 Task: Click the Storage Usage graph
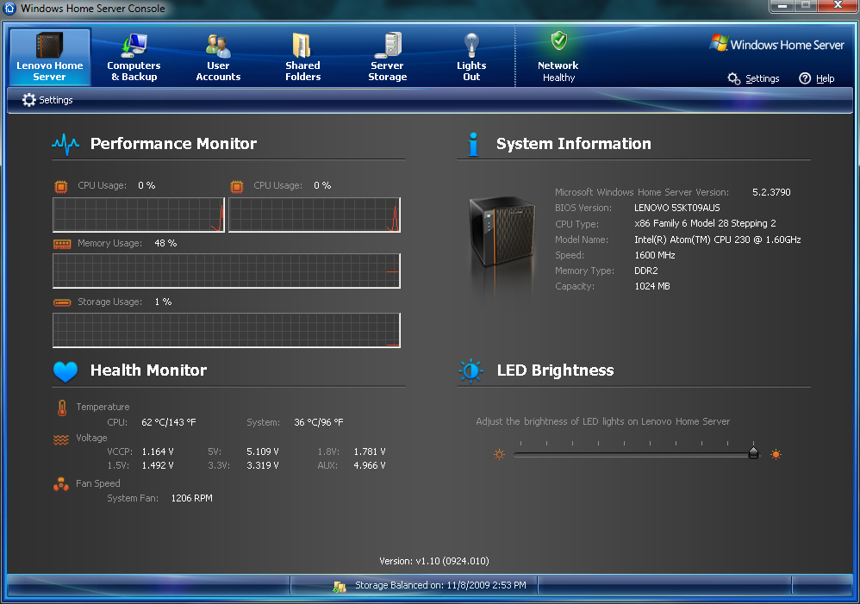pyautogui.click(x=227, y=330)
